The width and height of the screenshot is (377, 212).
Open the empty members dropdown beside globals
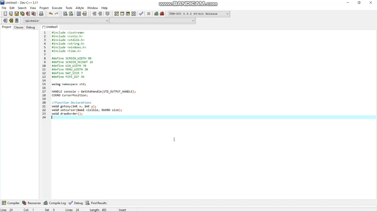click(152, 21)
